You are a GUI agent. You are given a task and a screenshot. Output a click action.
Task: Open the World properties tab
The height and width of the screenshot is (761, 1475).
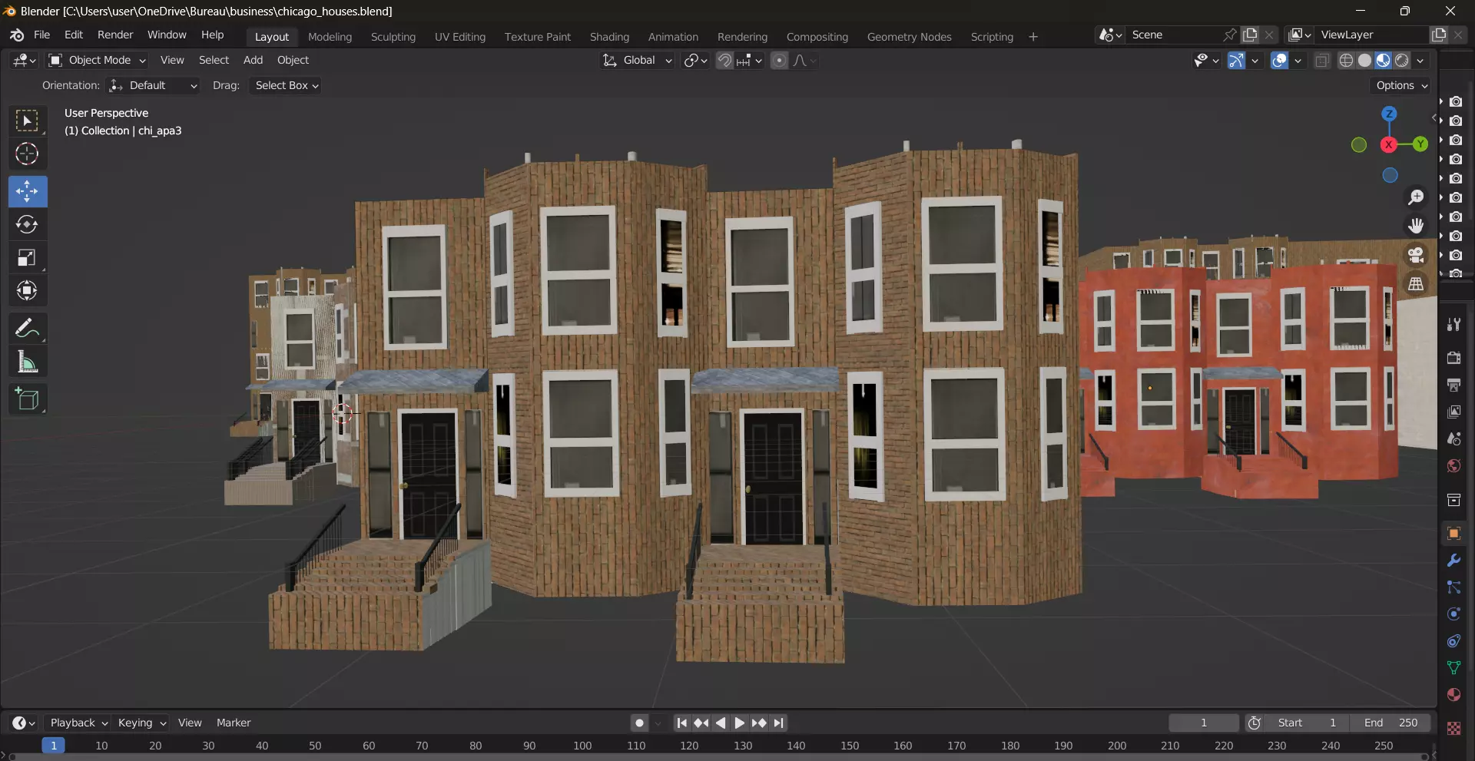pyautogui.click(x=1453, y=466)
